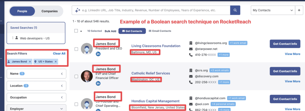Expand the Name filter section
This screenshot has width=305, height=111.
click(x=36, y=74)
